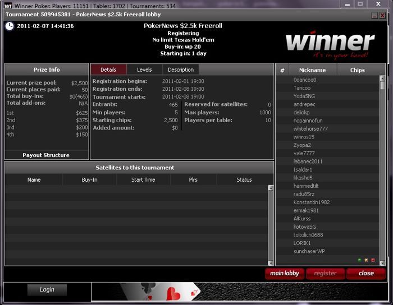393x305 pixels.
Task: Click the player list scroll down arrow
Action: pyautogui.click(x=382, y=263)
